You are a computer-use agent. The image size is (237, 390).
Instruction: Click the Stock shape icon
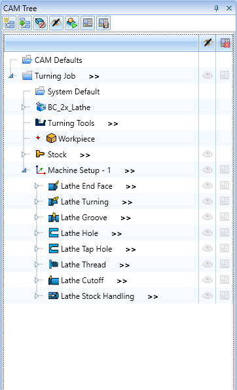coord(40,154)
